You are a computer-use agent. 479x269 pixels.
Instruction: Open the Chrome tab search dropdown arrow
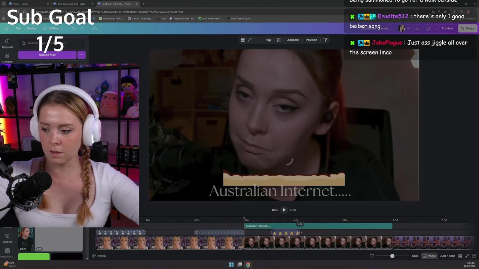pos(4,4)
